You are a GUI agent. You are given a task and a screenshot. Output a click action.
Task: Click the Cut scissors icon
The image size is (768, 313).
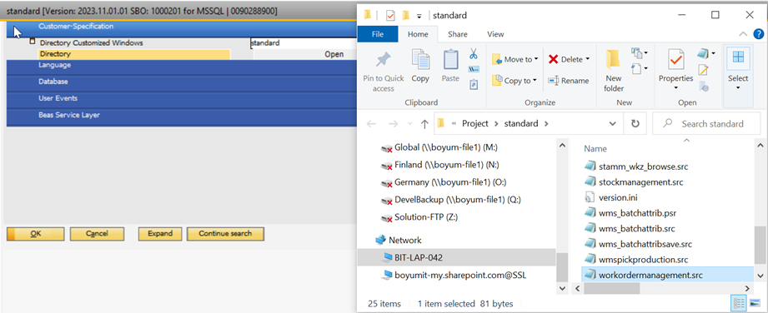tap(473, 54)
